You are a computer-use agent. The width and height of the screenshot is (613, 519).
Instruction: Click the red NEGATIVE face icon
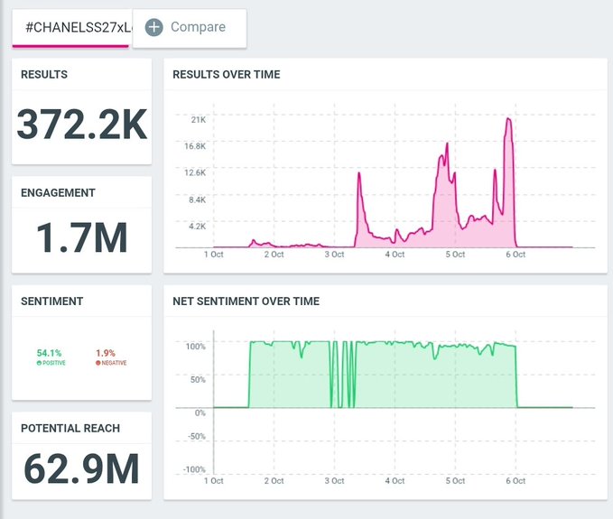tap(98, 363)
